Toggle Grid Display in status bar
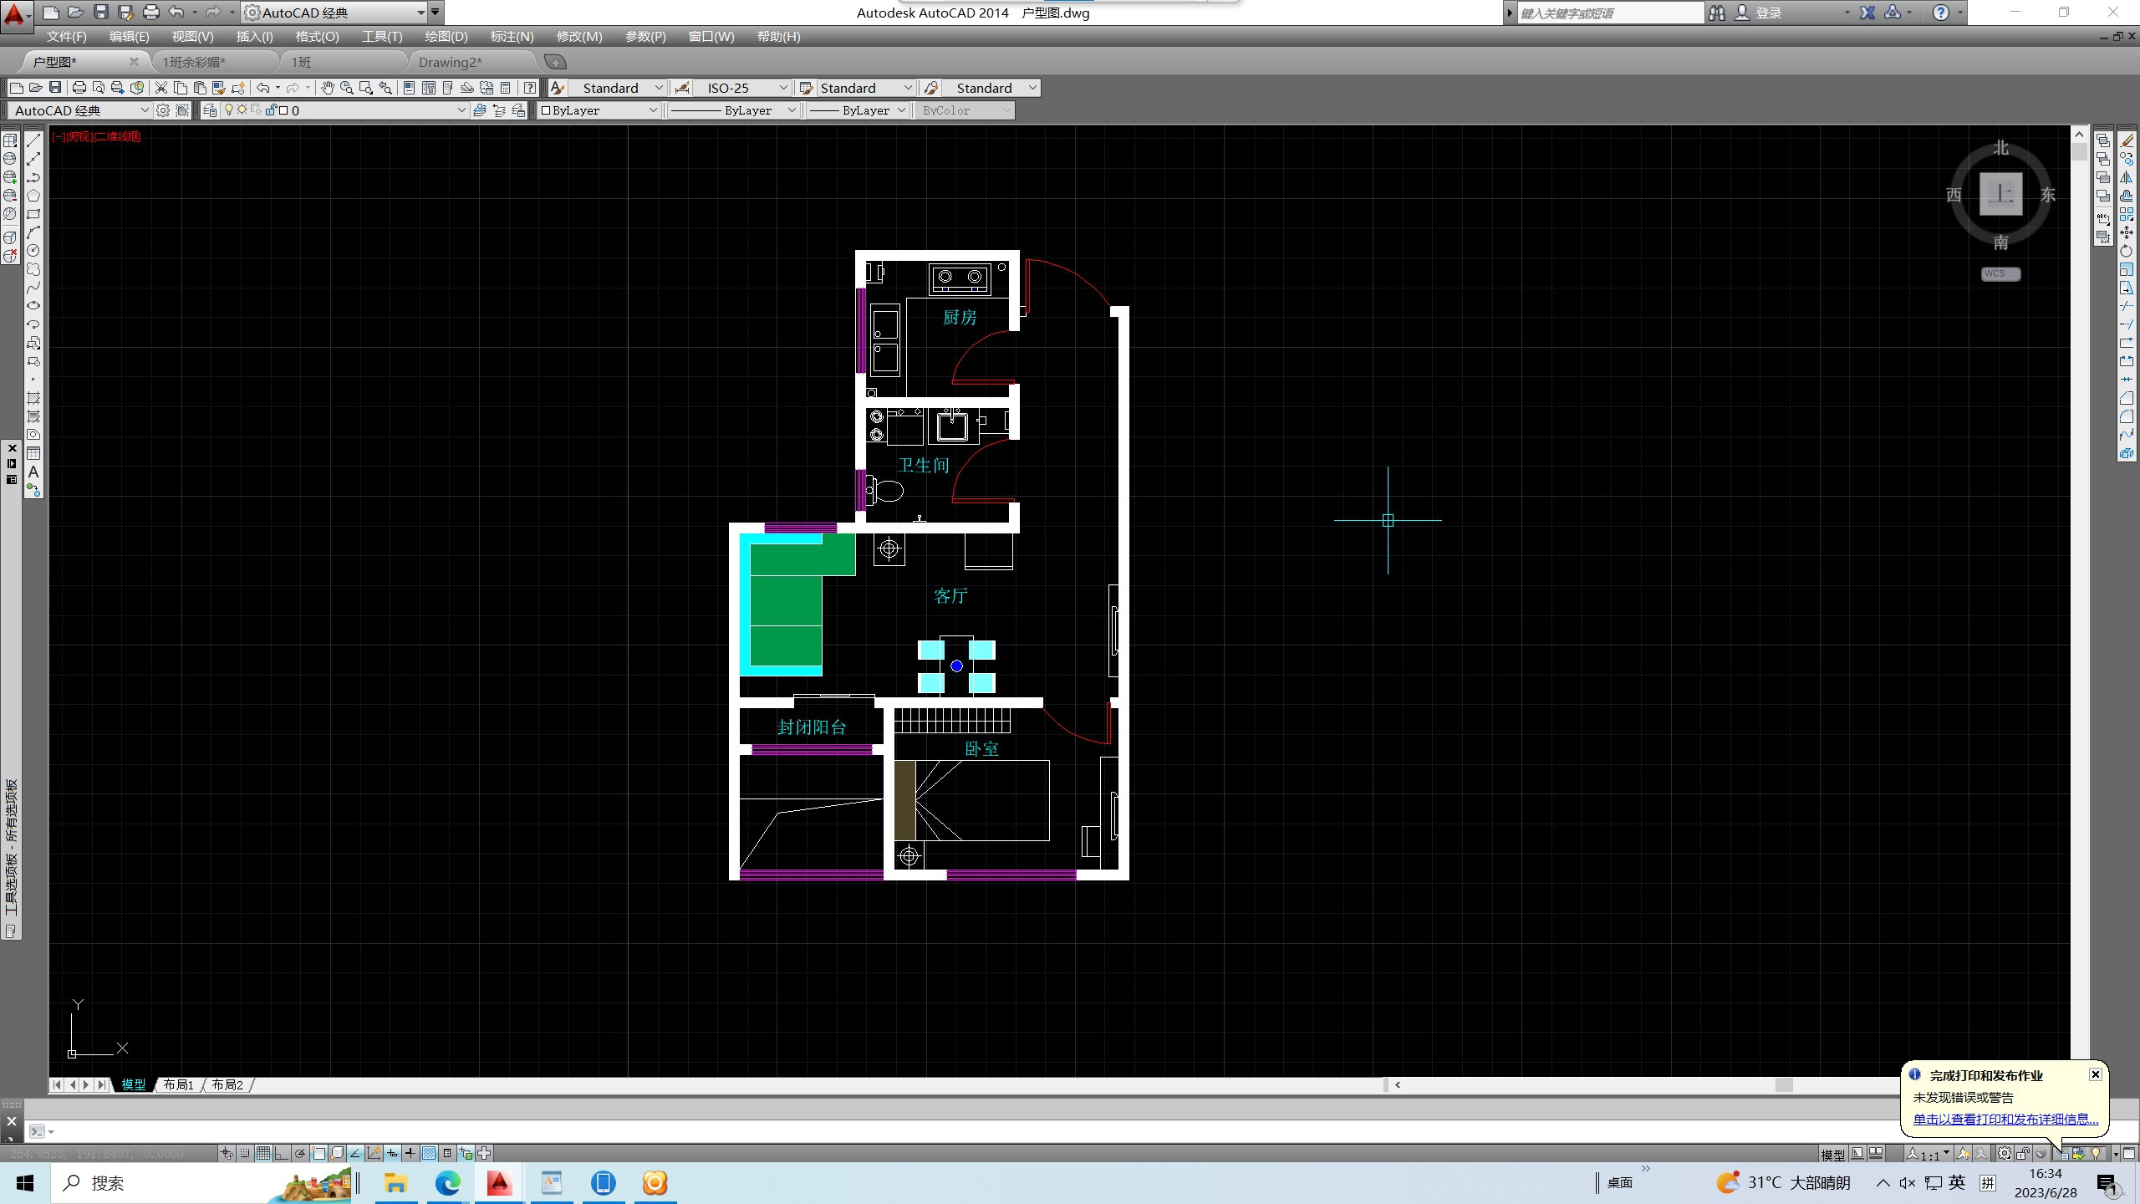The image size is (2140, 1204). click(x=263, y=1154)
